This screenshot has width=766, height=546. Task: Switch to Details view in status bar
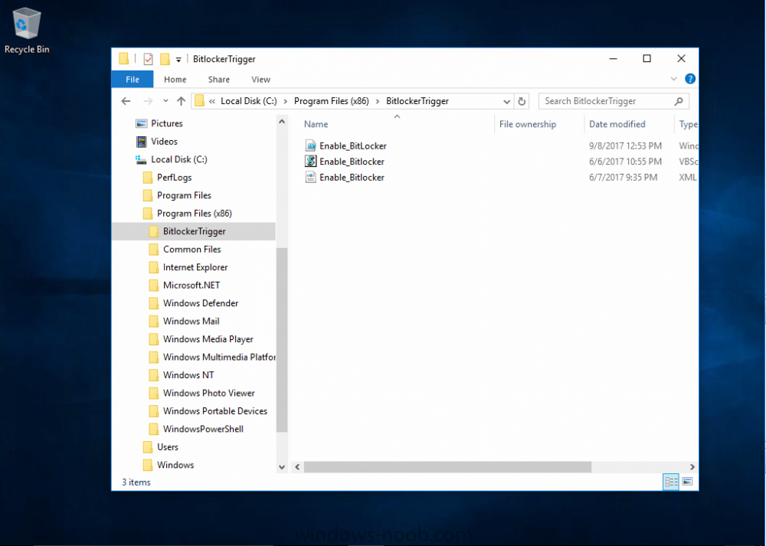671,482
